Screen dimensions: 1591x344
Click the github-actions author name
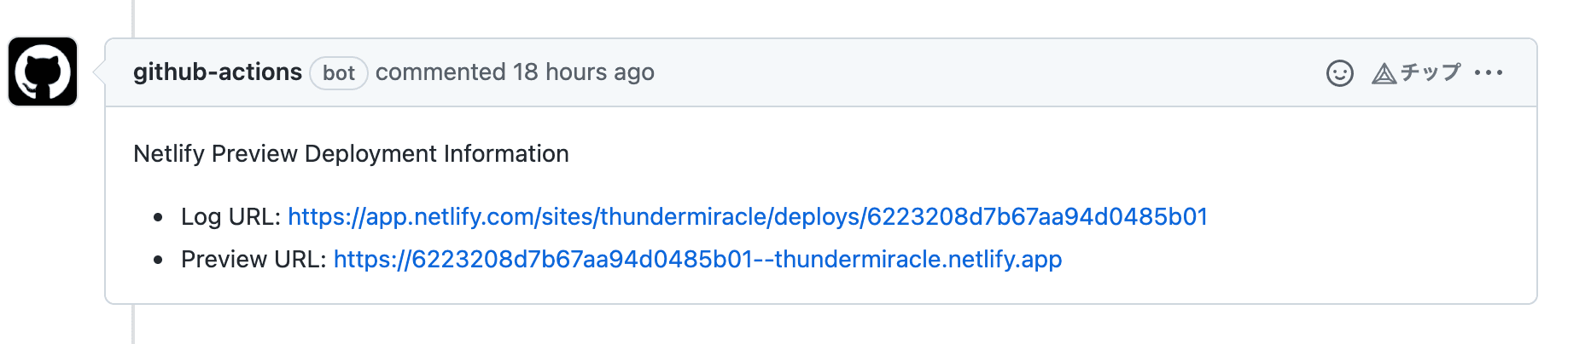217,72
